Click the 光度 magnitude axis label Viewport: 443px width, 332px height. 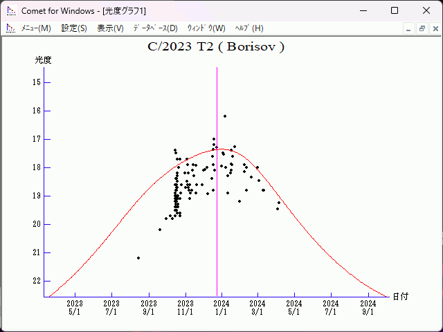click(x=43, y=60)
